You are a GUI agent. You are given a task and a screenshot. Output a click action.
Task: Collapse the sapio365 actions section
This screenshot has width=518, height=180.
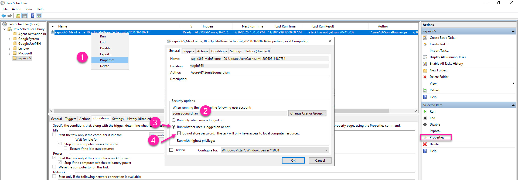coord(513,31)
